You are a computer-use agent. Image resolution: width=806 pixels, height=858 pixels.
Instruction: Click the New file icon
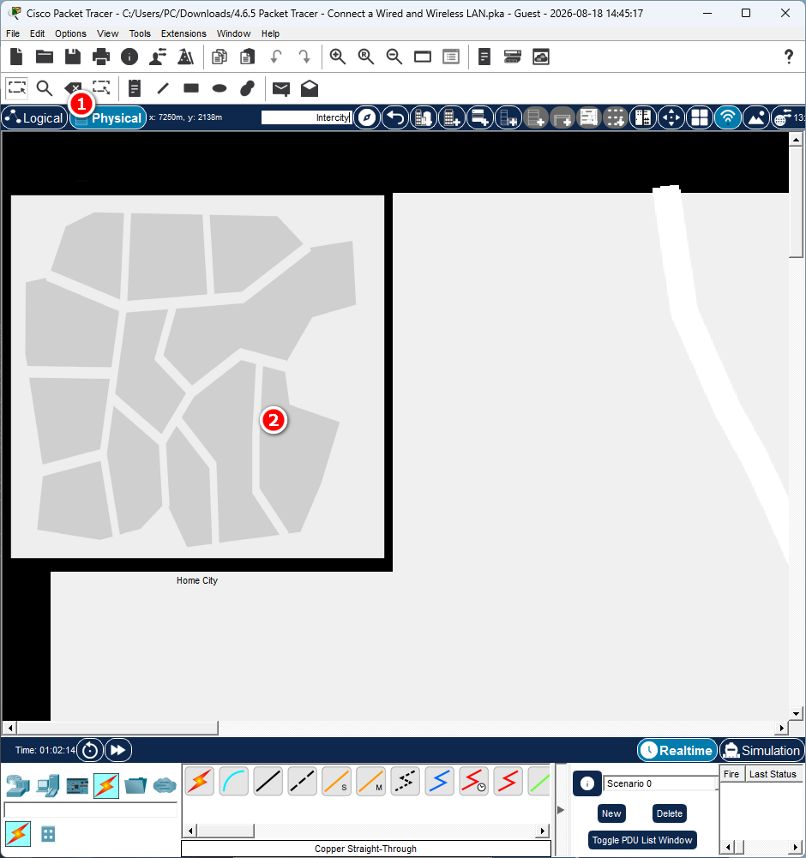pyautogui.click(x=16, y=57)
